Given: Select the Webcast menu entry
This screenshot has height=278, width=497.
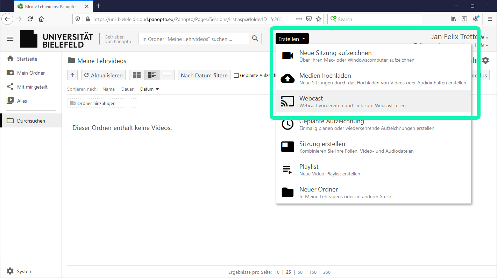Looking at the screenshot, I should pyautogui.click(x=374, y=101).
